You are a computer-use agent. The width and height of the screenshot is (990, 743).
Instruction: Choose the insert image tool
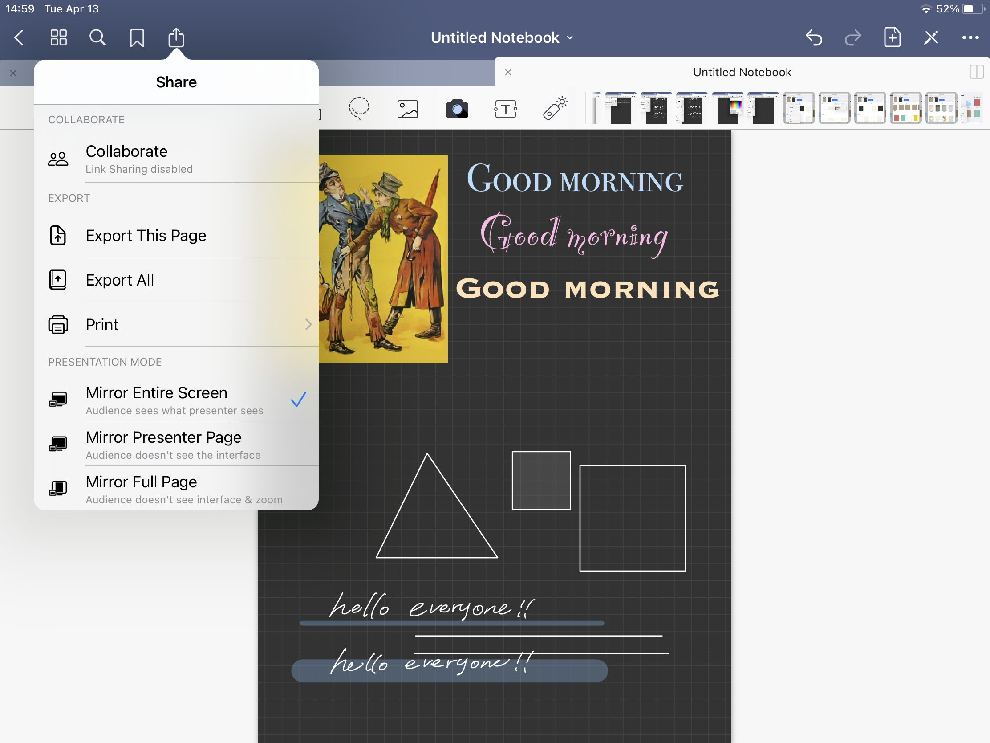[x=408, y=109]
